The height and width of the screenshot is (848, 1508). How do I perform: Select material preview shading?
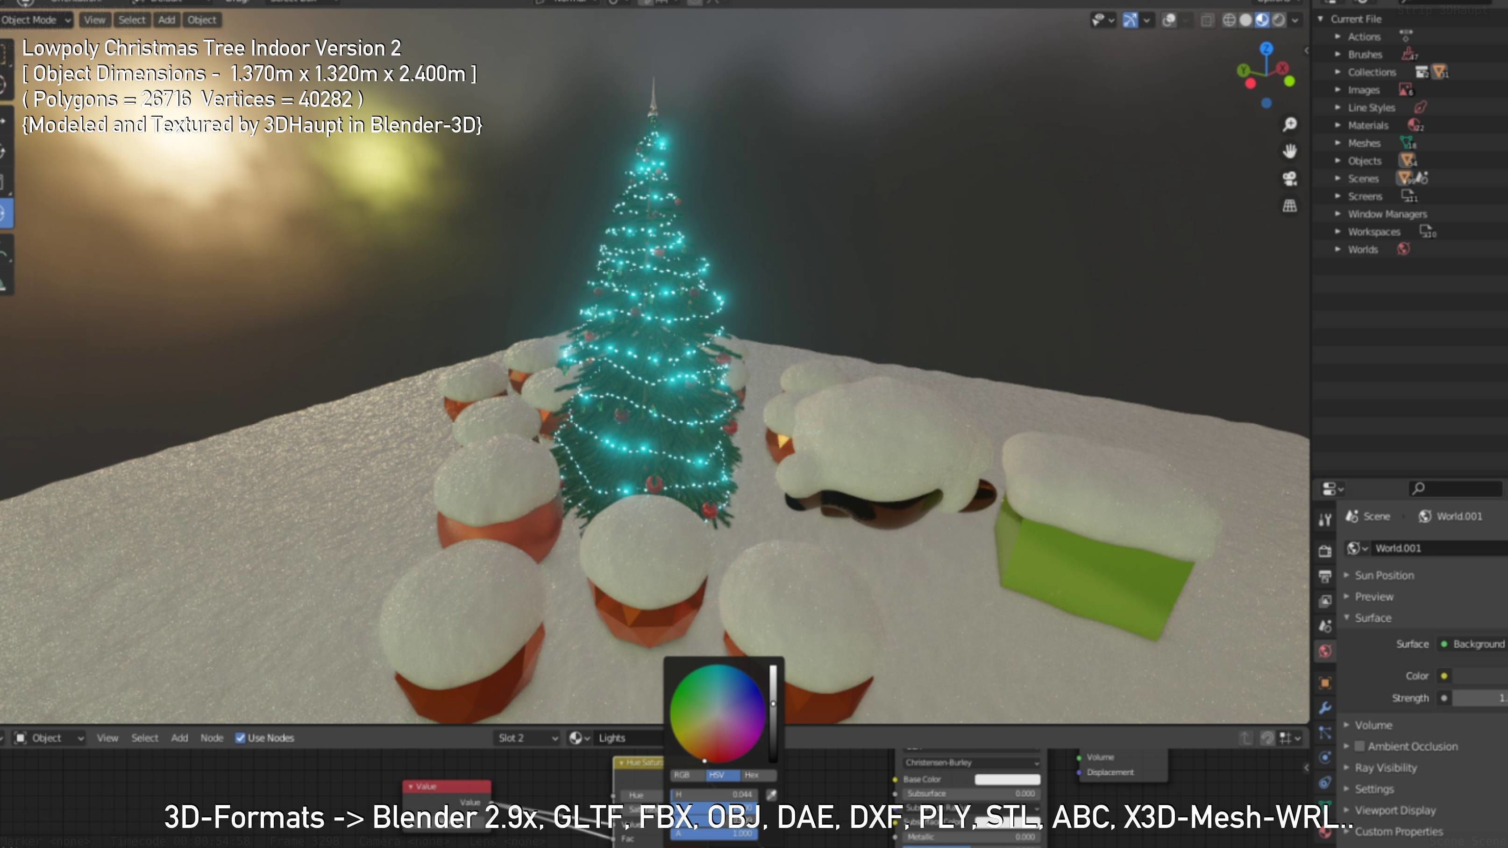pos(1262,21)
